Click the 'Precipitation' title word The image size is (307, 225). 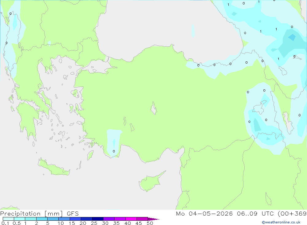point(20,214)
